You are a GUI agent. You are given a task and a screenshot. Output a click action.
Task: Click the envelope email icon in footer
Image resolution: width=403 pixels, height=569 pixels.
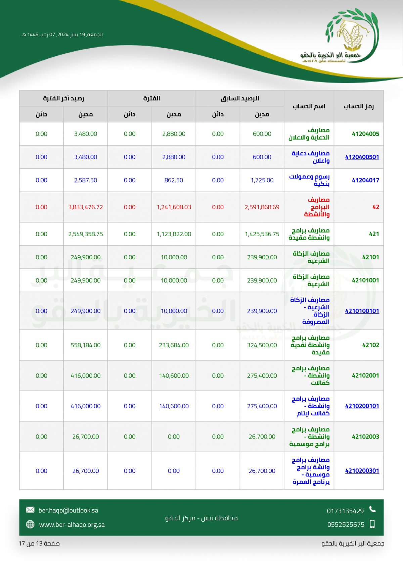click(30, 510)
